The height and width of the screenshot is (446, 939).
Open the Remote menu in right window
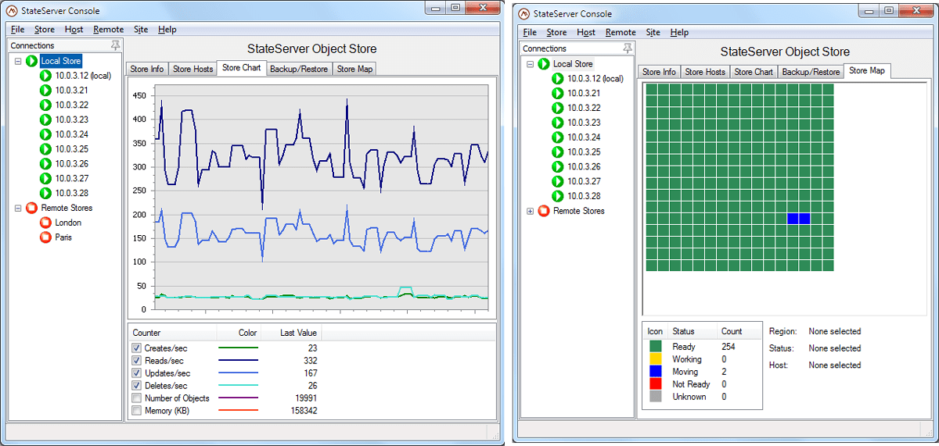tap(621, 33)
